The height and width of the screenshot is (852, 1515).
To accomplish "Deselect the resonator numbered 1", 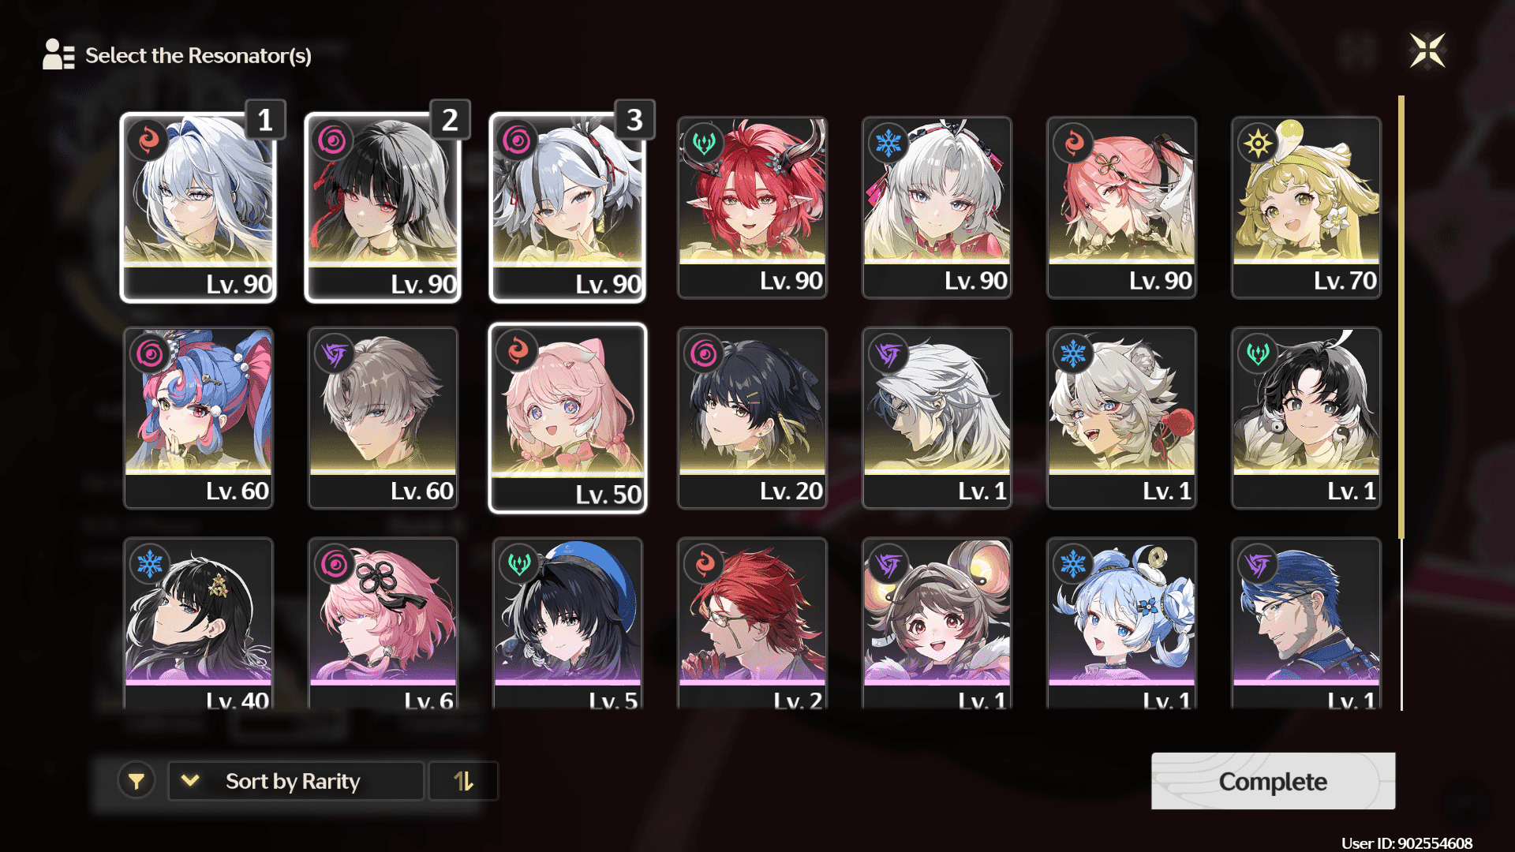I will point(198,207).
